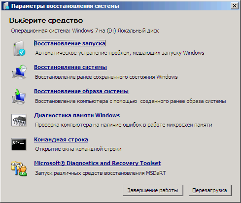The image size is (241, 203).
Task: Click the text 'Запуск различных средств восстановления MSDaRT'
Action: [101, 173]
